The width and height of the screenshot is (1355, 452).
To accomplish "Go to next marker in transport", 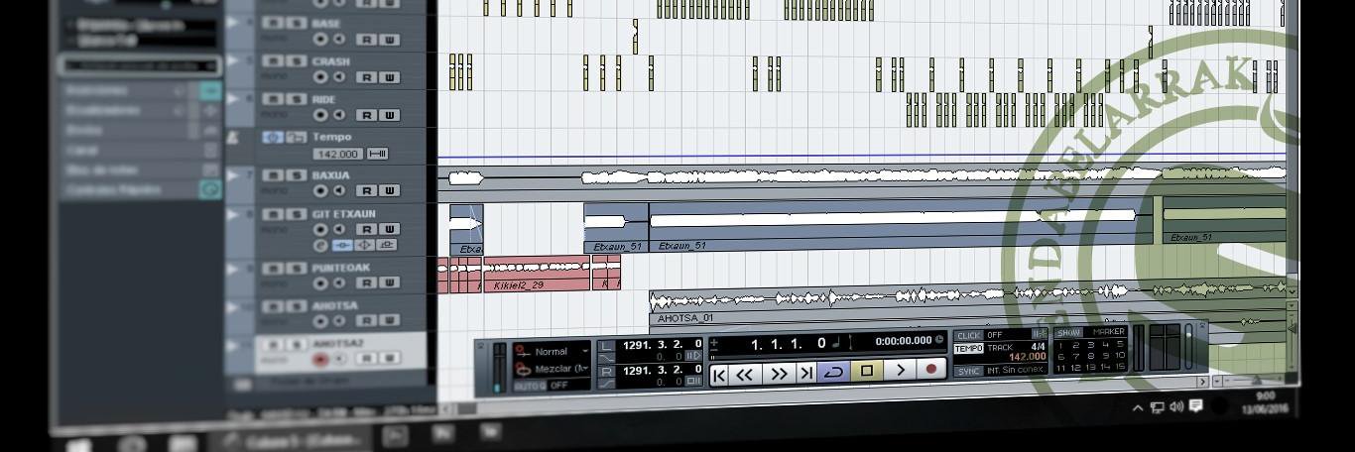I will (x=806, y=373).
